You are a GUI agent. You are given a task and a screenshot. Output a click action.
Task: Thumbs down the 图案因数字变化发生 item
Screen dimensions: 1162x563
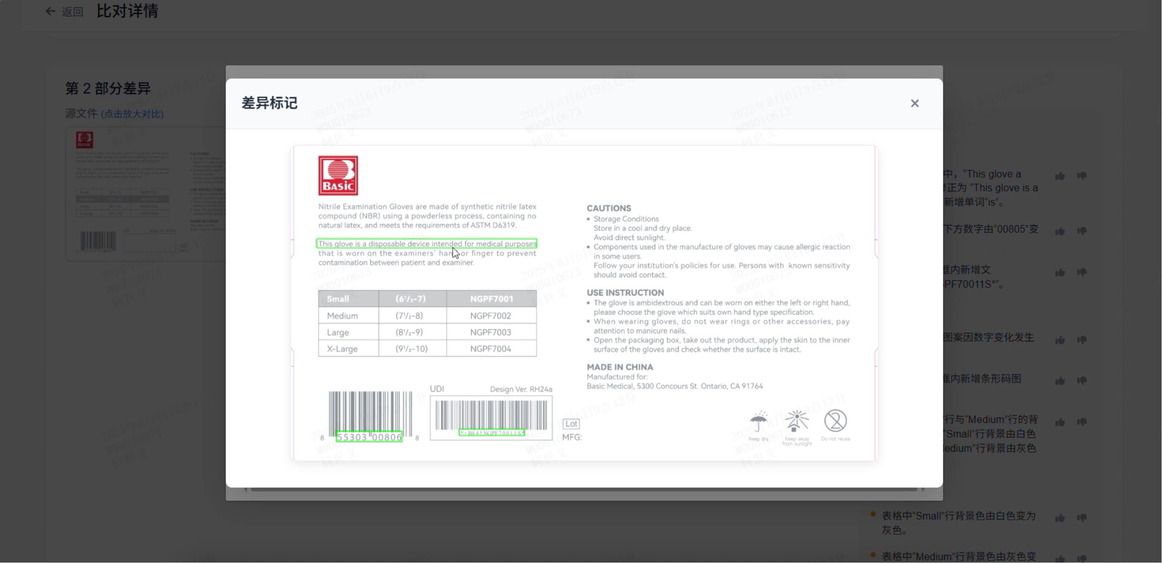coord(1082,340)
